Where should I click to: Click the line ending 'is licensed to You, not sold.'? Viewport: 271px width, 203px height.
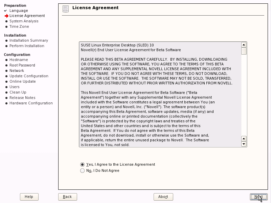pos(105,145)
